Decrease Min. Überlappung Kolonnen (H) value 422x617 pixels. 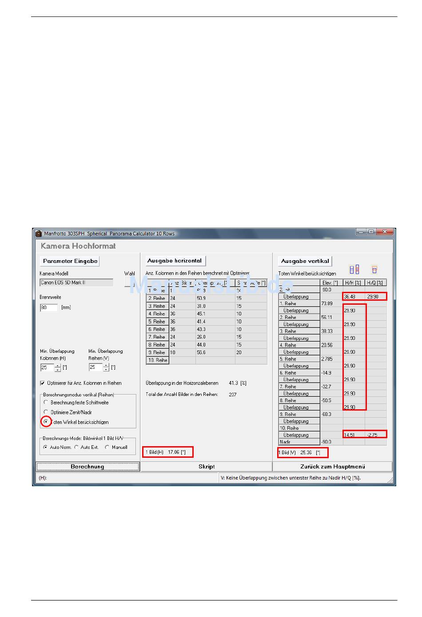pos(58,370)
